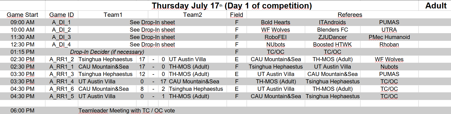
Task: Select the Boosted HTWK referee cell
Action: [332, 44]
